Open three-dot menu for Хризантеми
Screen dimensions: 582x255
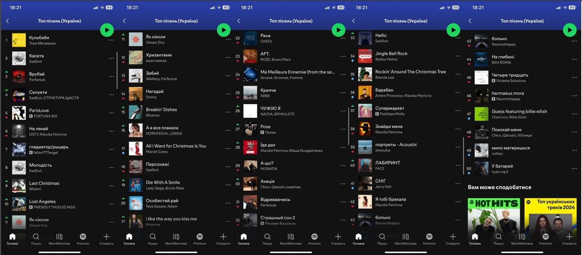(229, 58)
